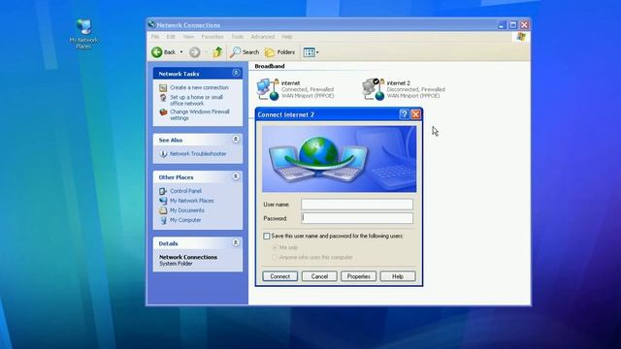Image resolution: width=621 pixels, height=349 pixels.
Task: Open the View menu
Action: tap(188, 37)
